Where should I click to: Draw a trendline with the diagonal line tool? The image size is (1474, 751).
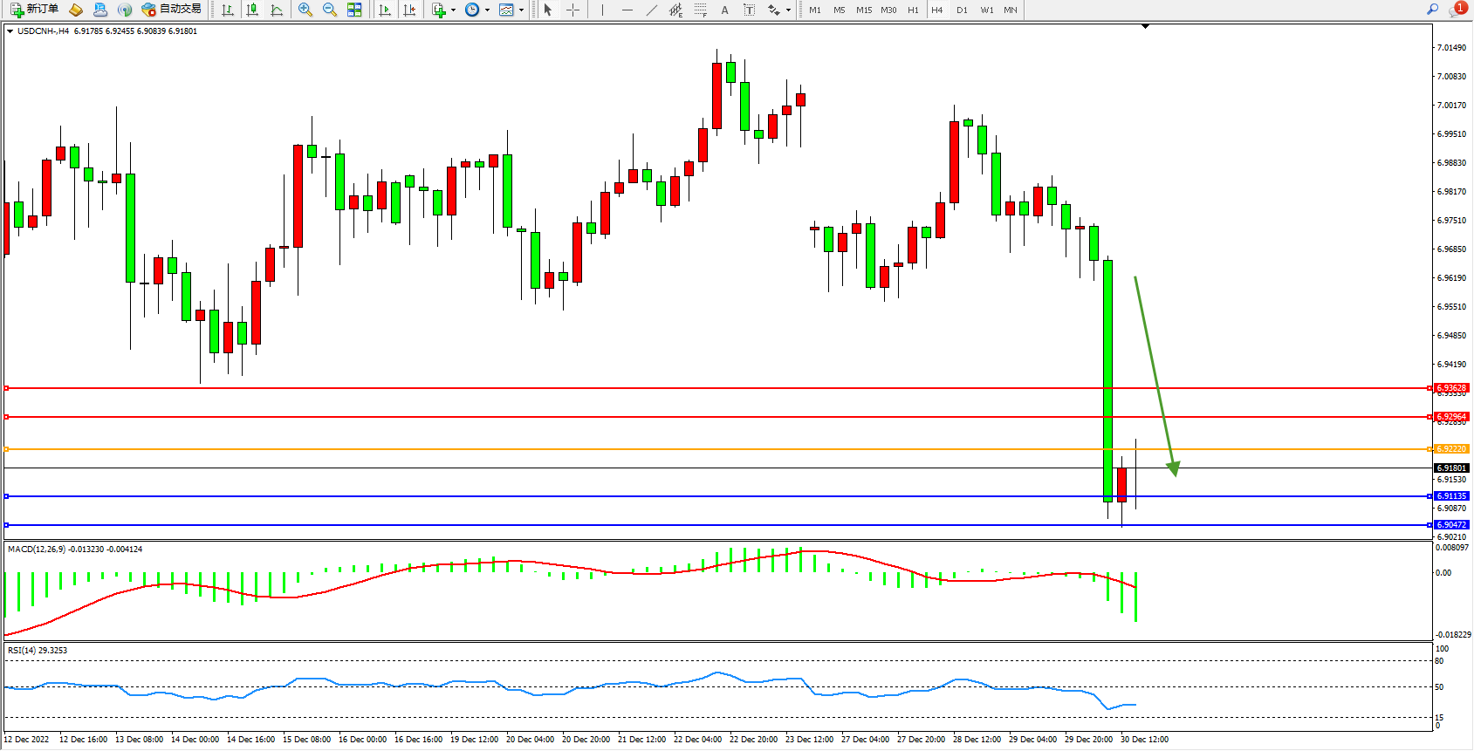(651, 10)
